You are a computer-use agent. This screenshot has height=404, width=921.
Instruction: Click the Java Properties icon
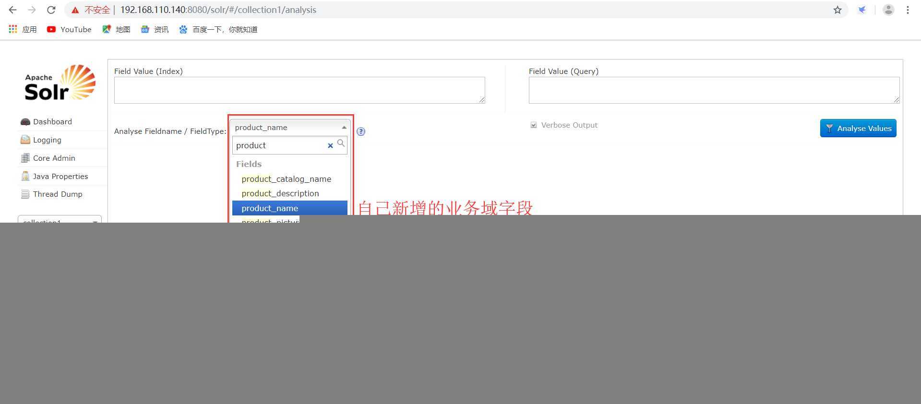25,176
